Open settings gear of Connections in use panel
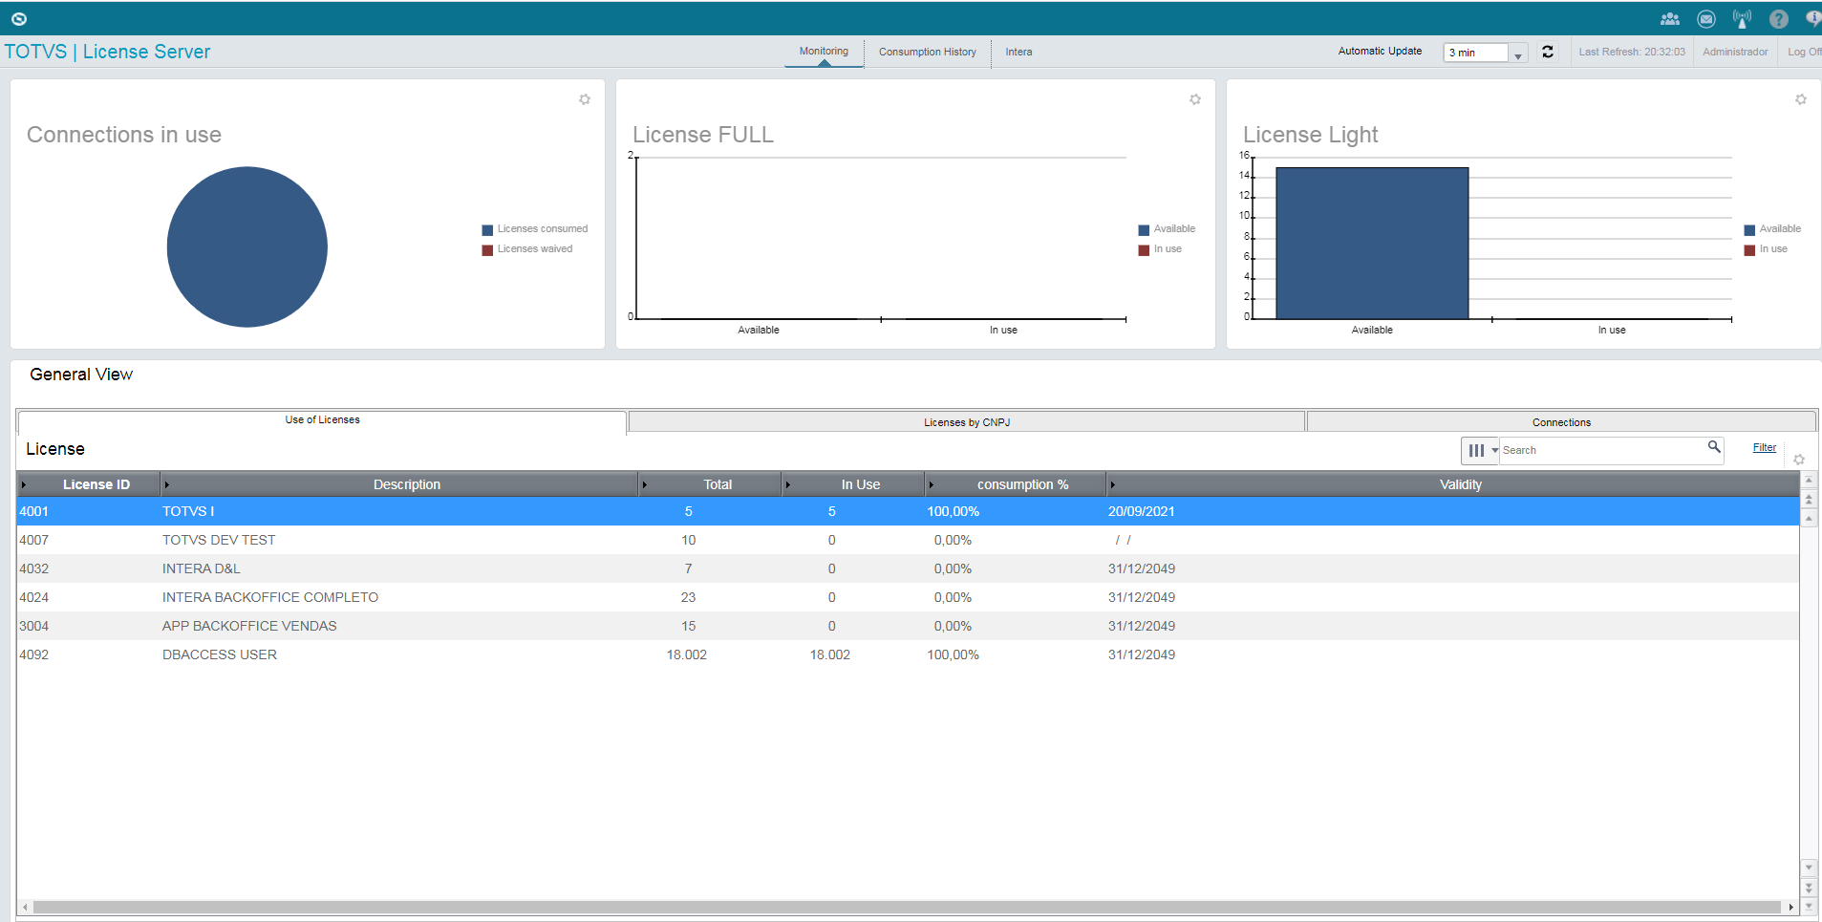This screenshot has width=1822, height=922. coord(585,99)
